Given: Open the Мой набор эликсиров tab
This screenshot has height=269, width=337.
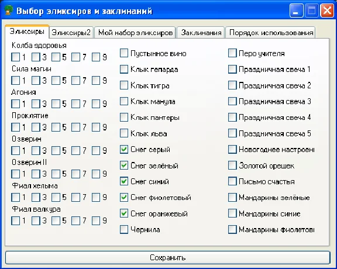Looking at the screenshot, I should click(x=135, y=33).
